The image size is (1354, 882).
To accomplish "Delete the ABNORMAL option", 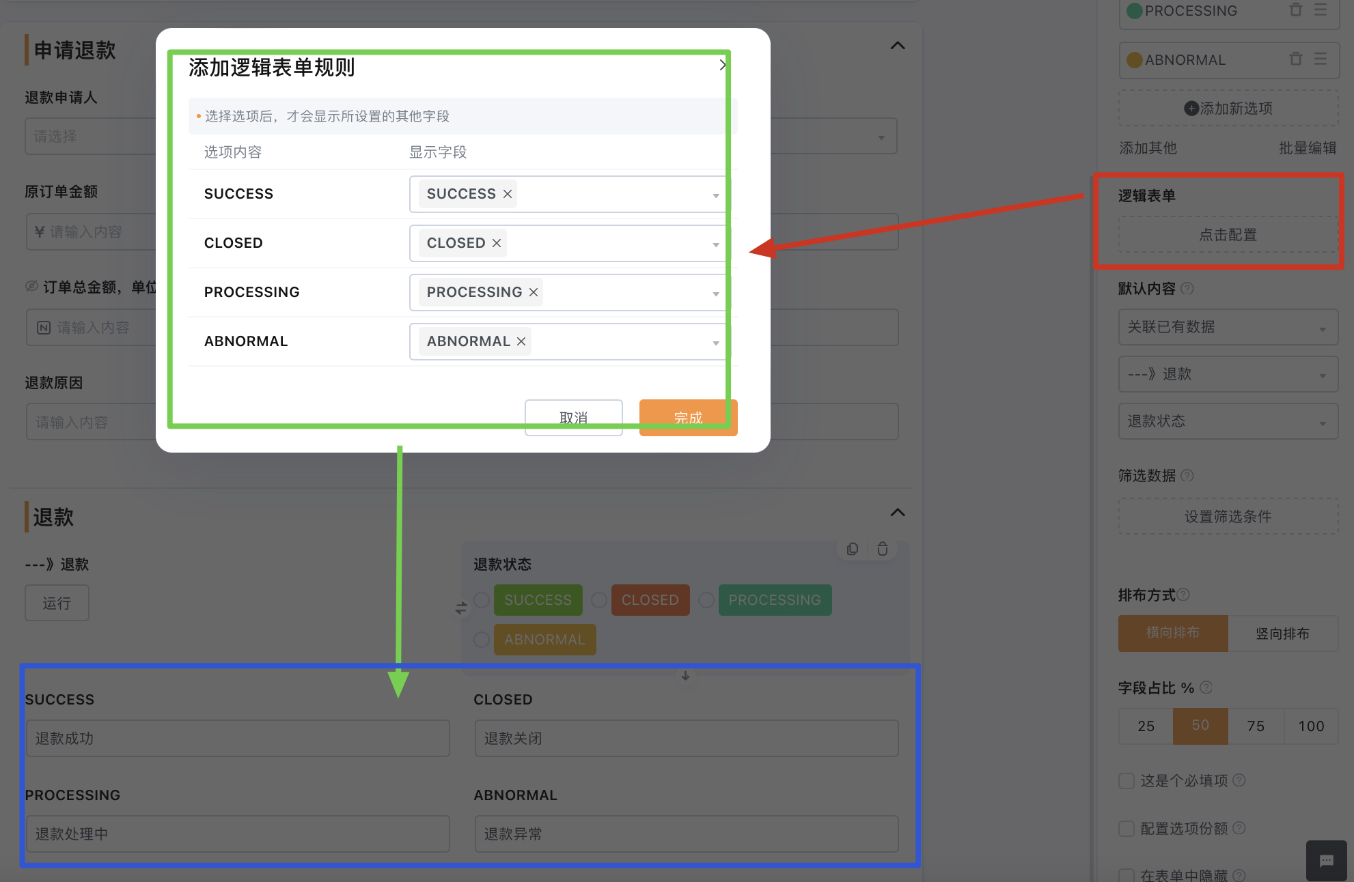I will pyautogui.click(x=1295, y=59).
